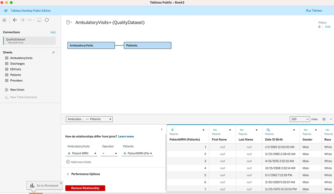Click Abc type icon of First Name column

[215, 130]
